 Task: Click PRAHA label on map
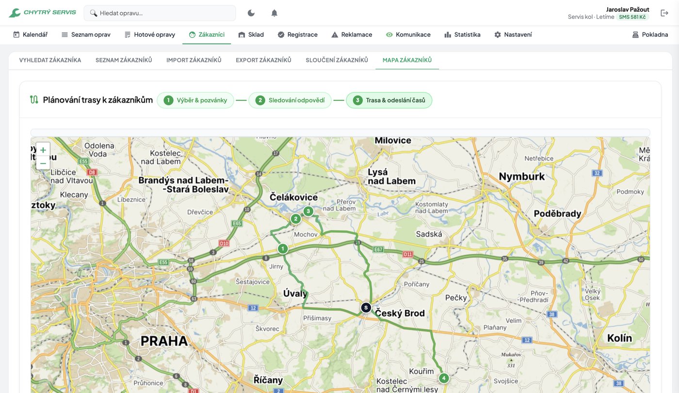(164, 341)
